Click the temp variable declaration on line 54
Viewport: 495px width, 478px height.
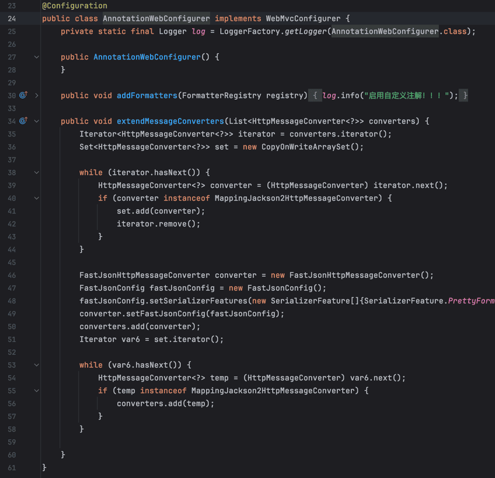click(219, 378)
